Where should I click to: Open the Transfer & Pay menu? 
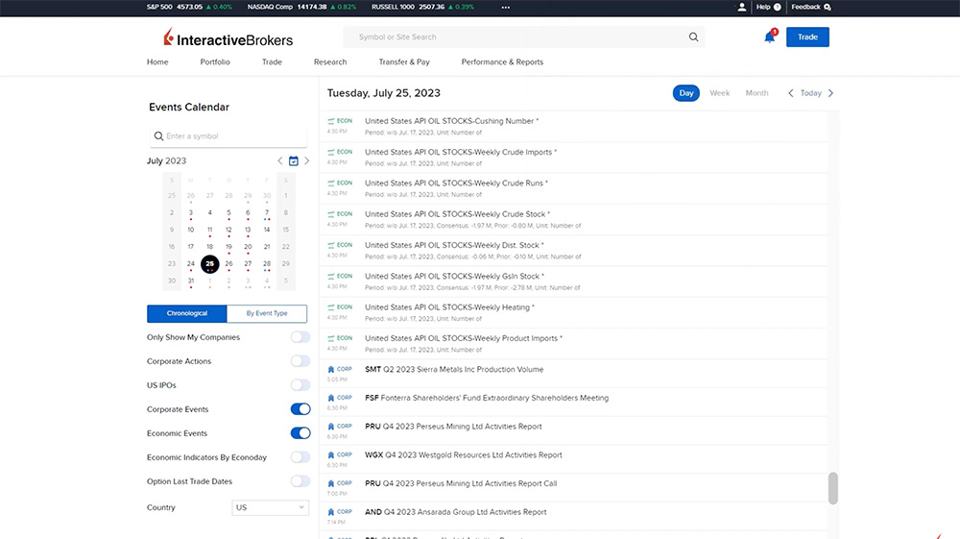pyautogui.click(x=404, y=62)
